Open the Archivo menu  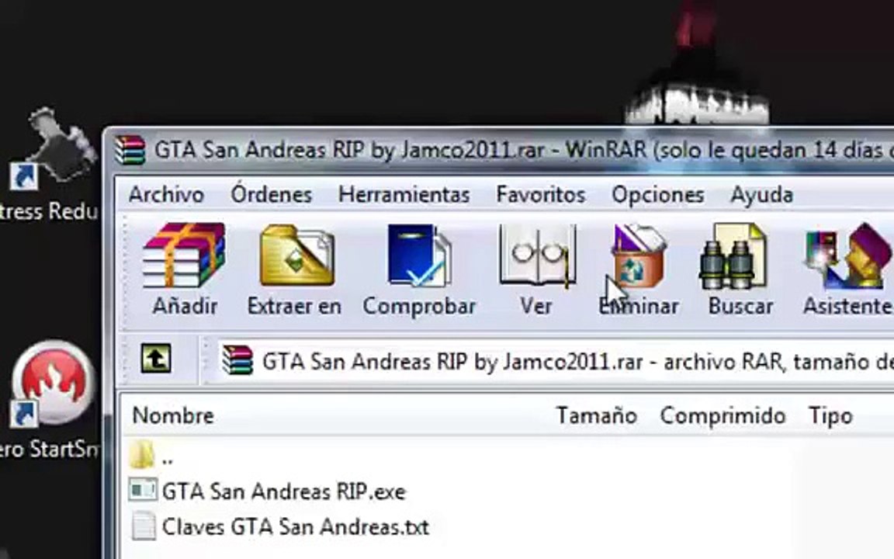tap(167, 195)
